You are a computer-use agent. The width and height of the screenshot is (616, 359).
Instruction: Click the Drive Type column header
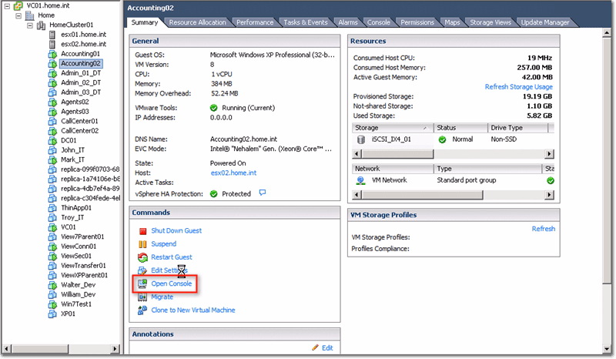click(517, 128)
